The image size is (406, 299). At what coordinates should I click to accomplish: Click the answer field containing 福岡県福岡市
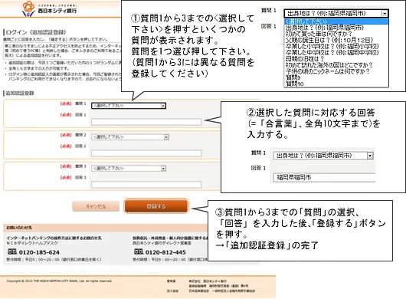[324, 177]
